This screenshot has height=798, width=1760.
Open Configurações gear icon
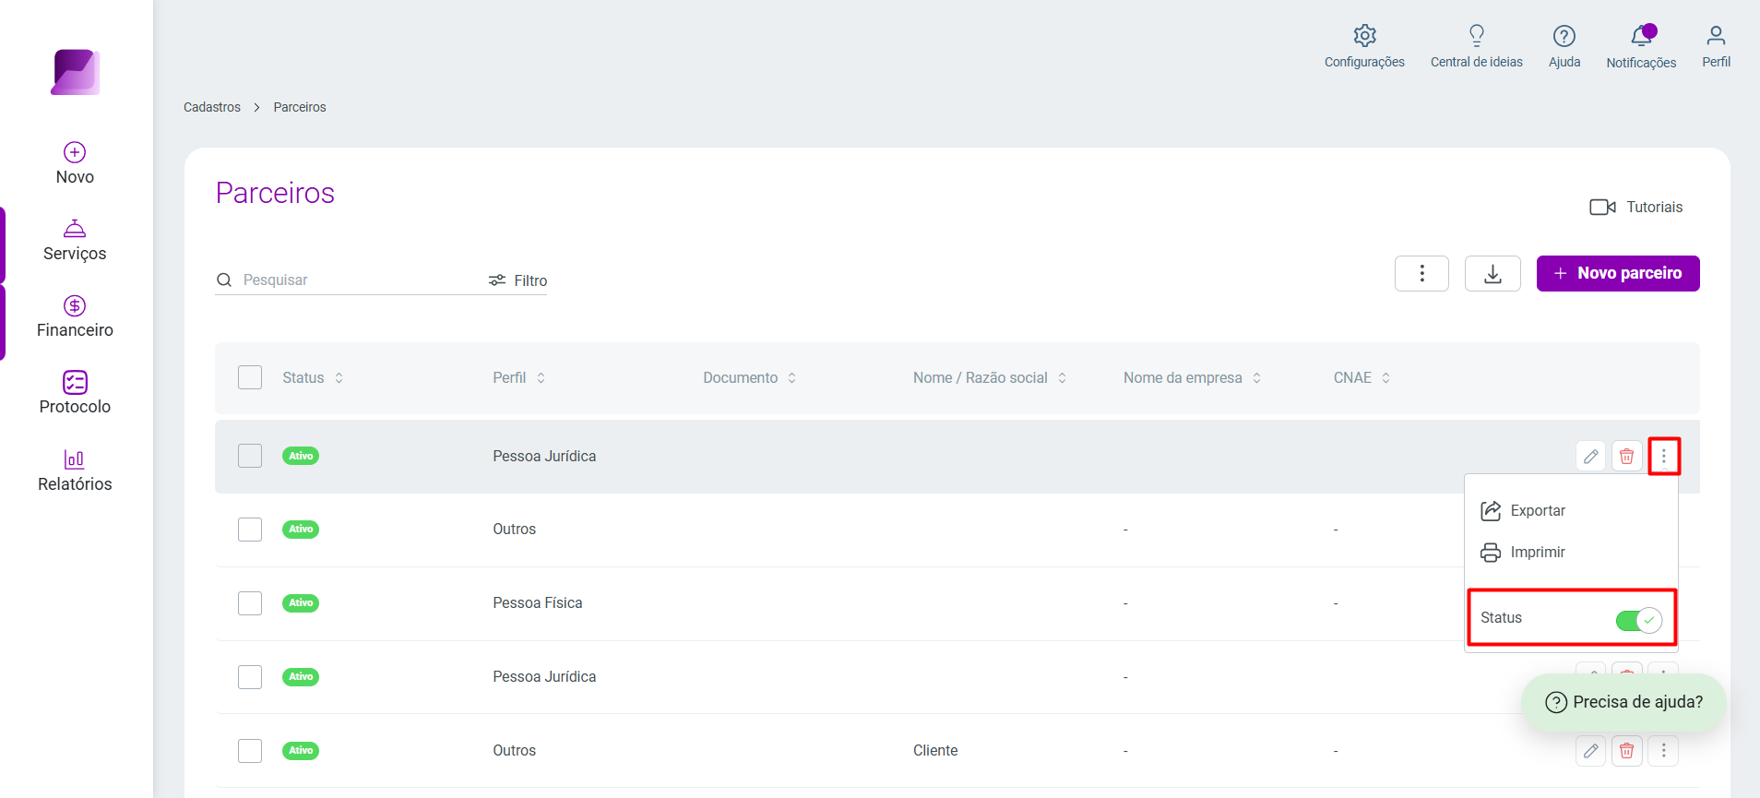click(1364, 36)
